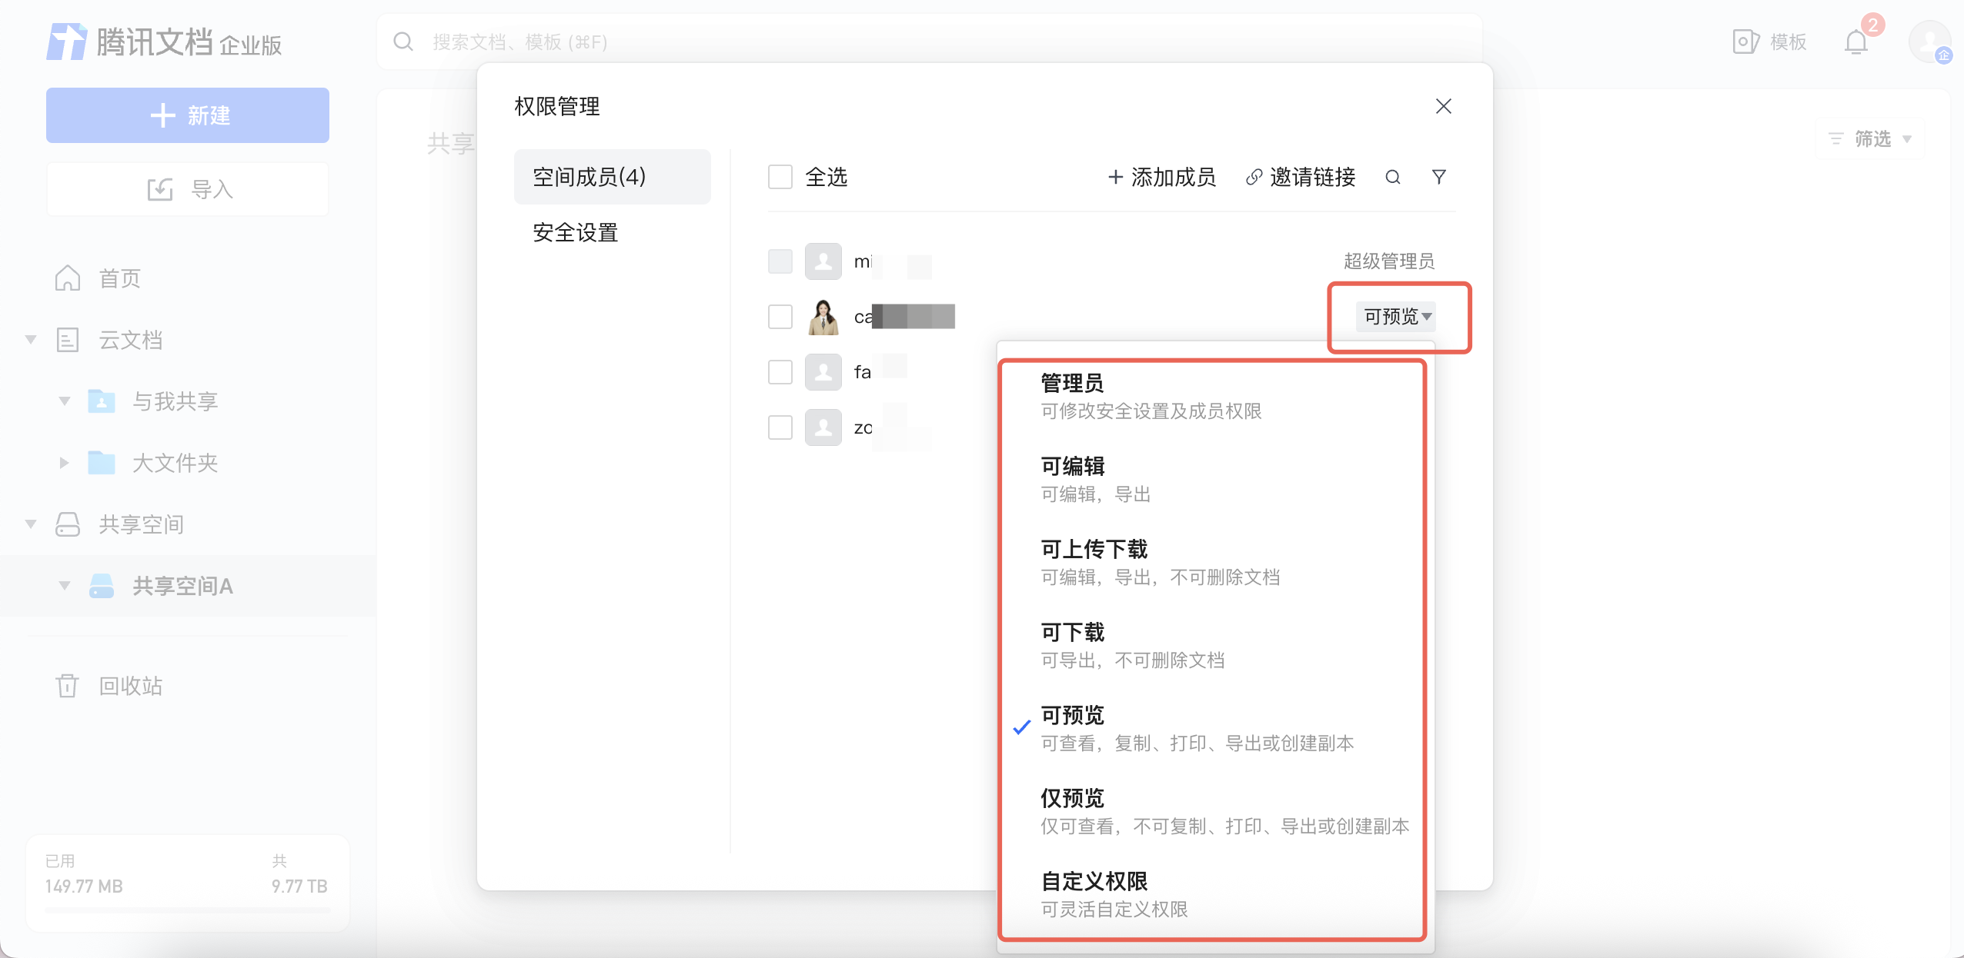The height and width of the screenshot is (958, 1964).
Task: Collapse the 云文档 tree arrow
Action: (31, 340)
